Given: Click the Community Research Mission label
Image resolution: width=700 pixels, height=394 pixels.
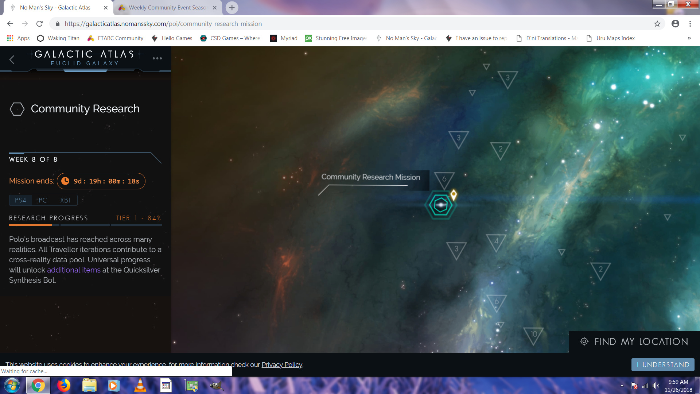Looking at the screenshot, I should 370,177.
